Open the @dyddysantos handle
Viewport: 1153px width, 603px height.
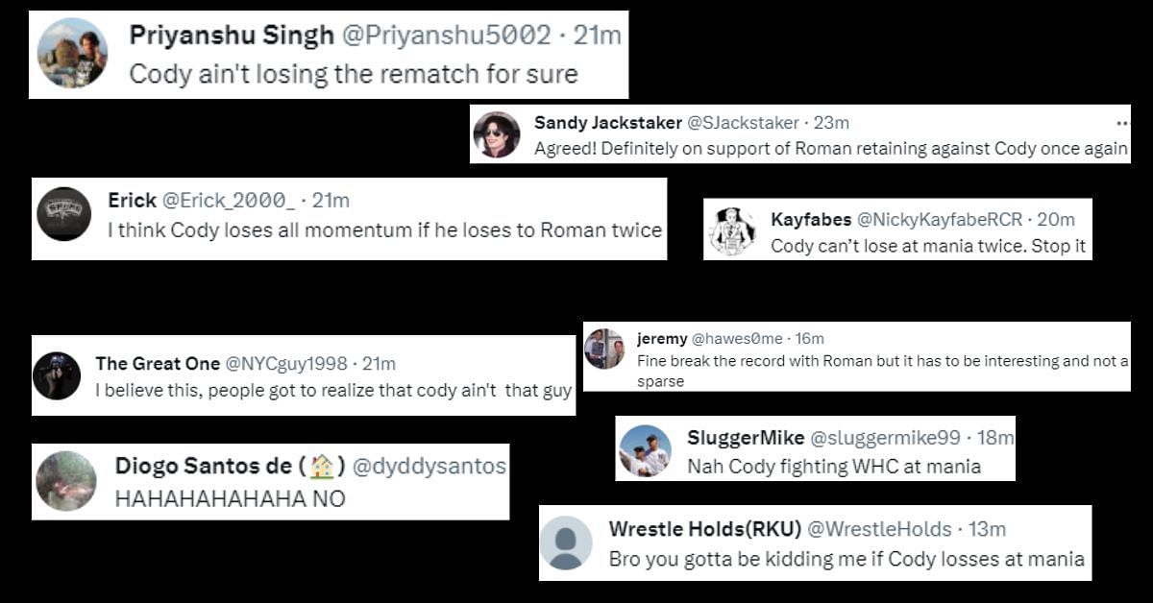(429, 467)
